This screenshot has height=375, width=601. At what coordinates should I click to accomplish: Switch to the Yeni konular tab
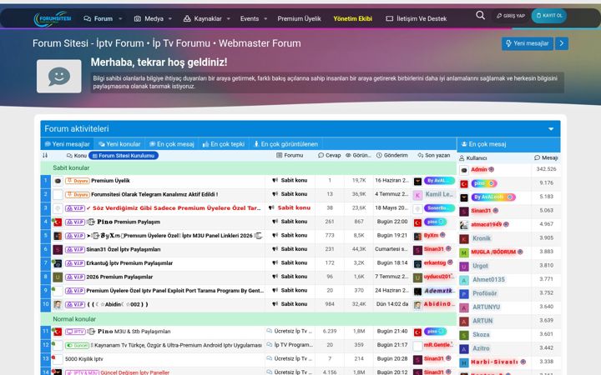pyautogui.click(x=119, y=144)
